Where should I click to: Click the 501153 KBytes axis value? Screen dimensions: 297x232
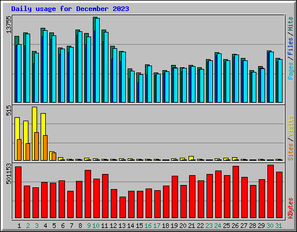pos(9,173)
